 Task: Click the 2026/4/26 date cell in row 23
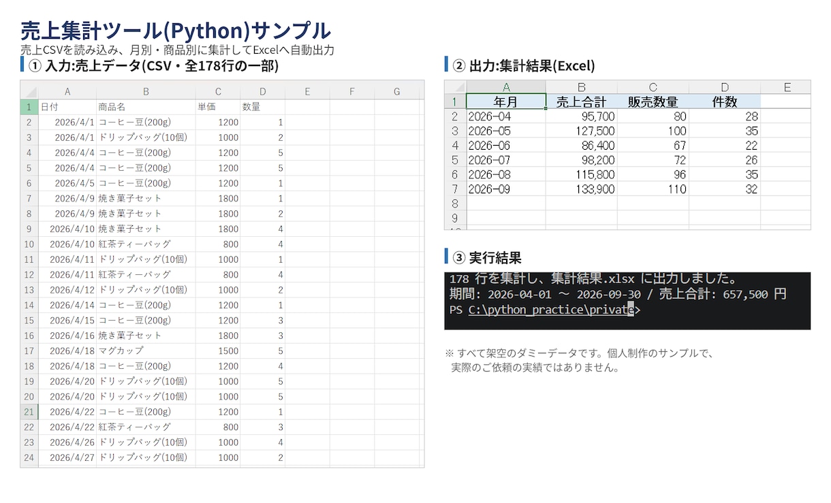67,442
